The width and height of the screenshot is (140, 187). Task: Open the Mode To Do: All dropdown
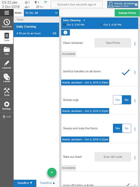click(42, 13)
